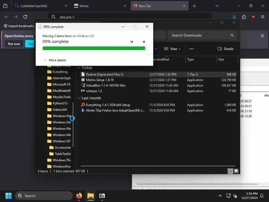Select the WindowsPow folder
This screenshot has height=202, width=269.
[x=59, y=166]
